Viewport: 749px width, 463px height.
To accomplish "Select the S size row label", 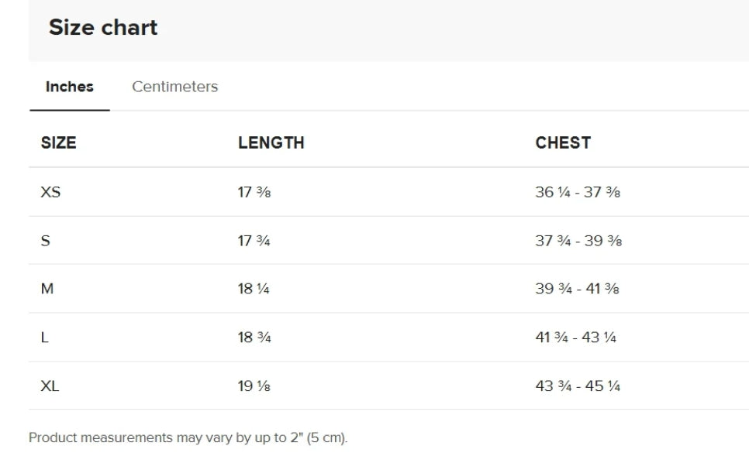I will click(x=46, y=241).
